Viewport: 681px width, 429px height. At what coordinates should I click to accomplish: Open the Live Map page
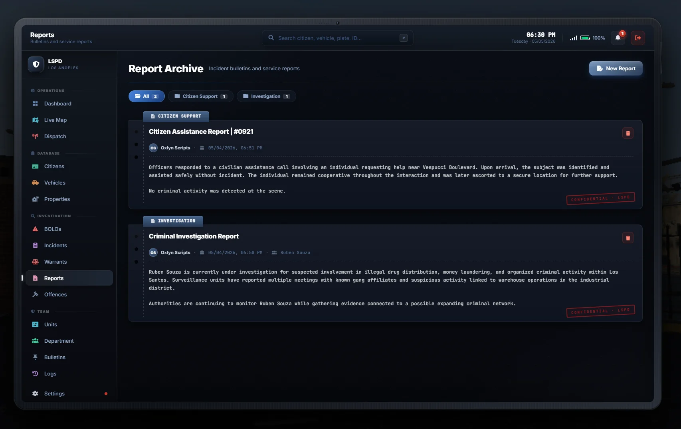[x=69, y=120]
